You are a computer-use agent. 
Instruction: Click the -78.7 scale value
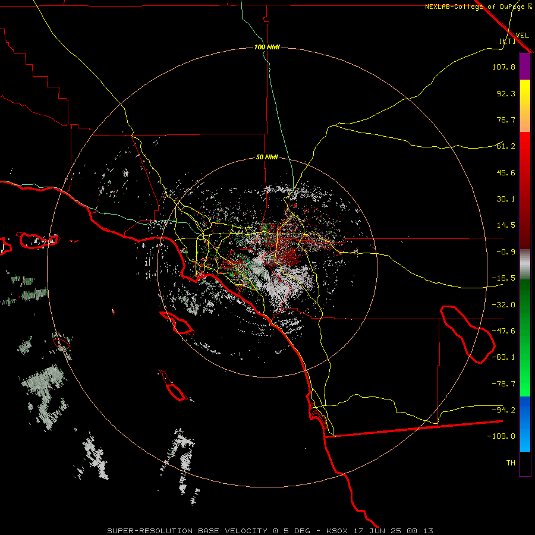(503, 384)
